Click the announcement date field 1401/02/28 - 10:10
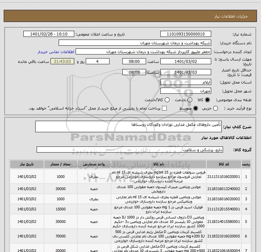Image resolution: width=261 pixels, height=252 pixels. [x=49, y=34]
